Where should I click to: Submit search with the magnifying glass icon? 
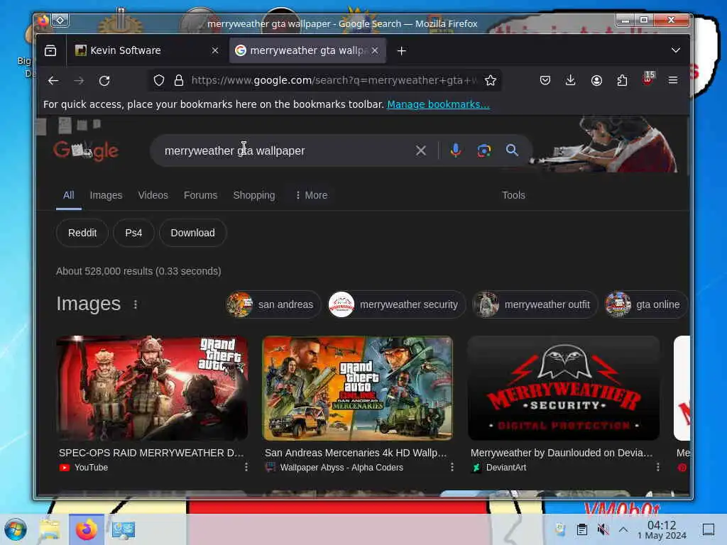[x=512, y=150]
